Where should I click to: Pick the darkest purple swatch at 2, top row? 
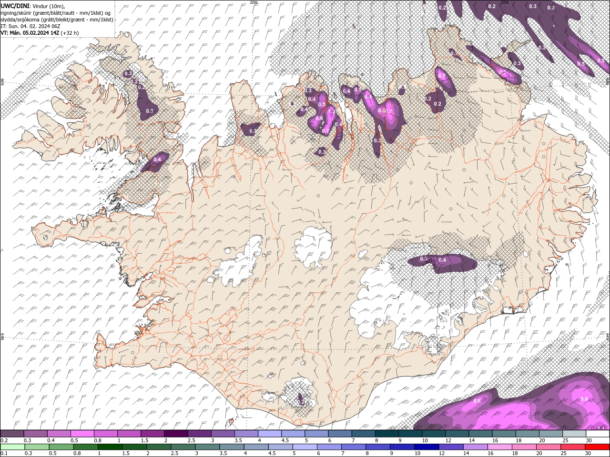pos(175,434)
